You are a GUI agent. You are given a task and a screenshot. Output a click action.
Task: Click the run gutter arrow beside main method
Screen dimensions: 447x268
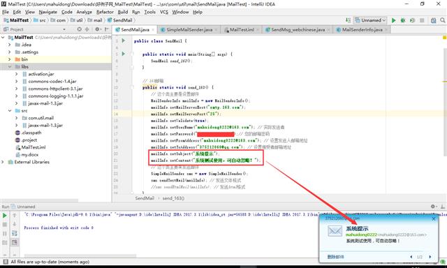124,54
